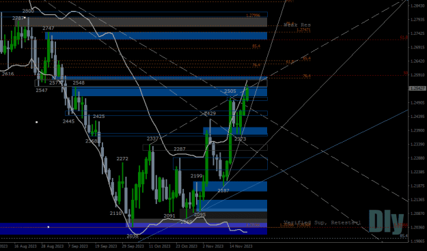
Task: Click 1.20360 on the price axis
Action: click(x=418, y=227)
